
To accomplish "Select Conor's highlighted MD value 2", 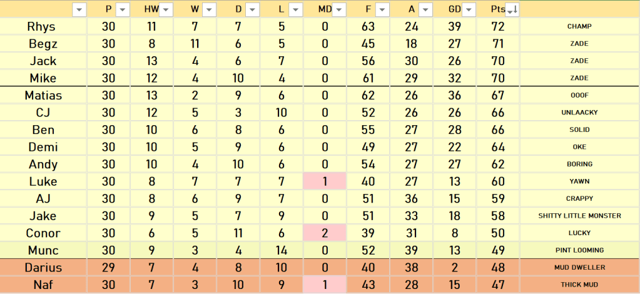I will (x=325, y=233).
